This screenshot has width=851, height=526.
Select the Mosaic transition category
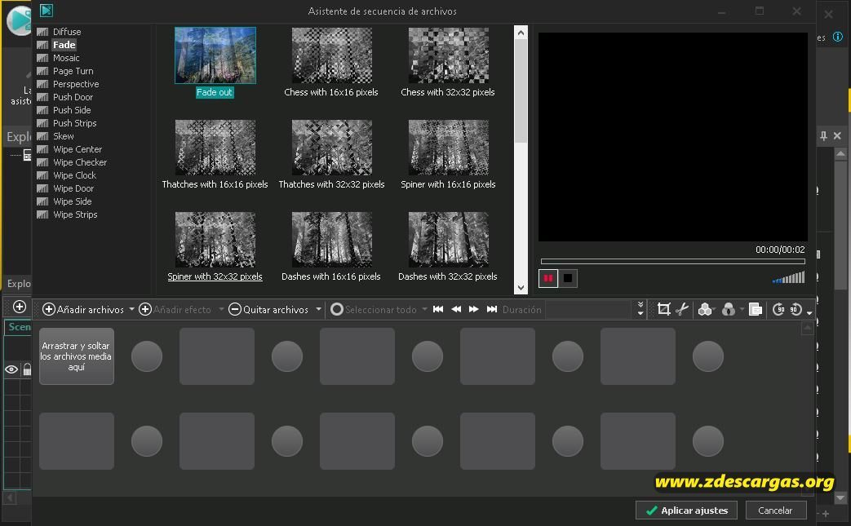tap(66, 58)
